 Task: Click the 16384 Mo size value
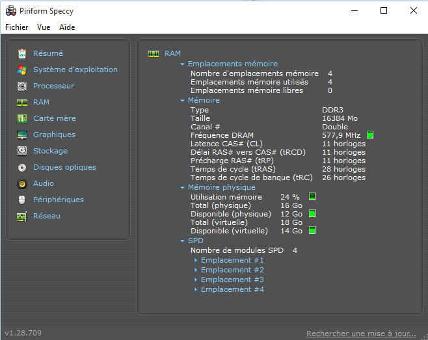[x=340, y=118]
